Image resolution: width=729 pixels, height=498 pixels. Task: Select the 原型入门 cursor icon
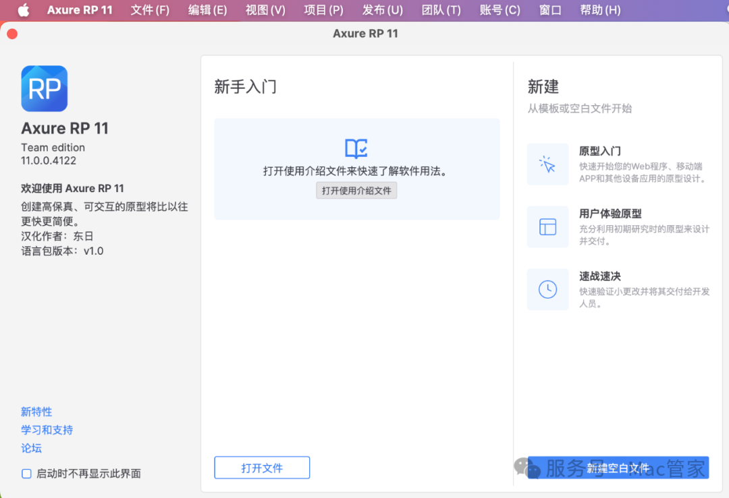[x=547, y=164]
